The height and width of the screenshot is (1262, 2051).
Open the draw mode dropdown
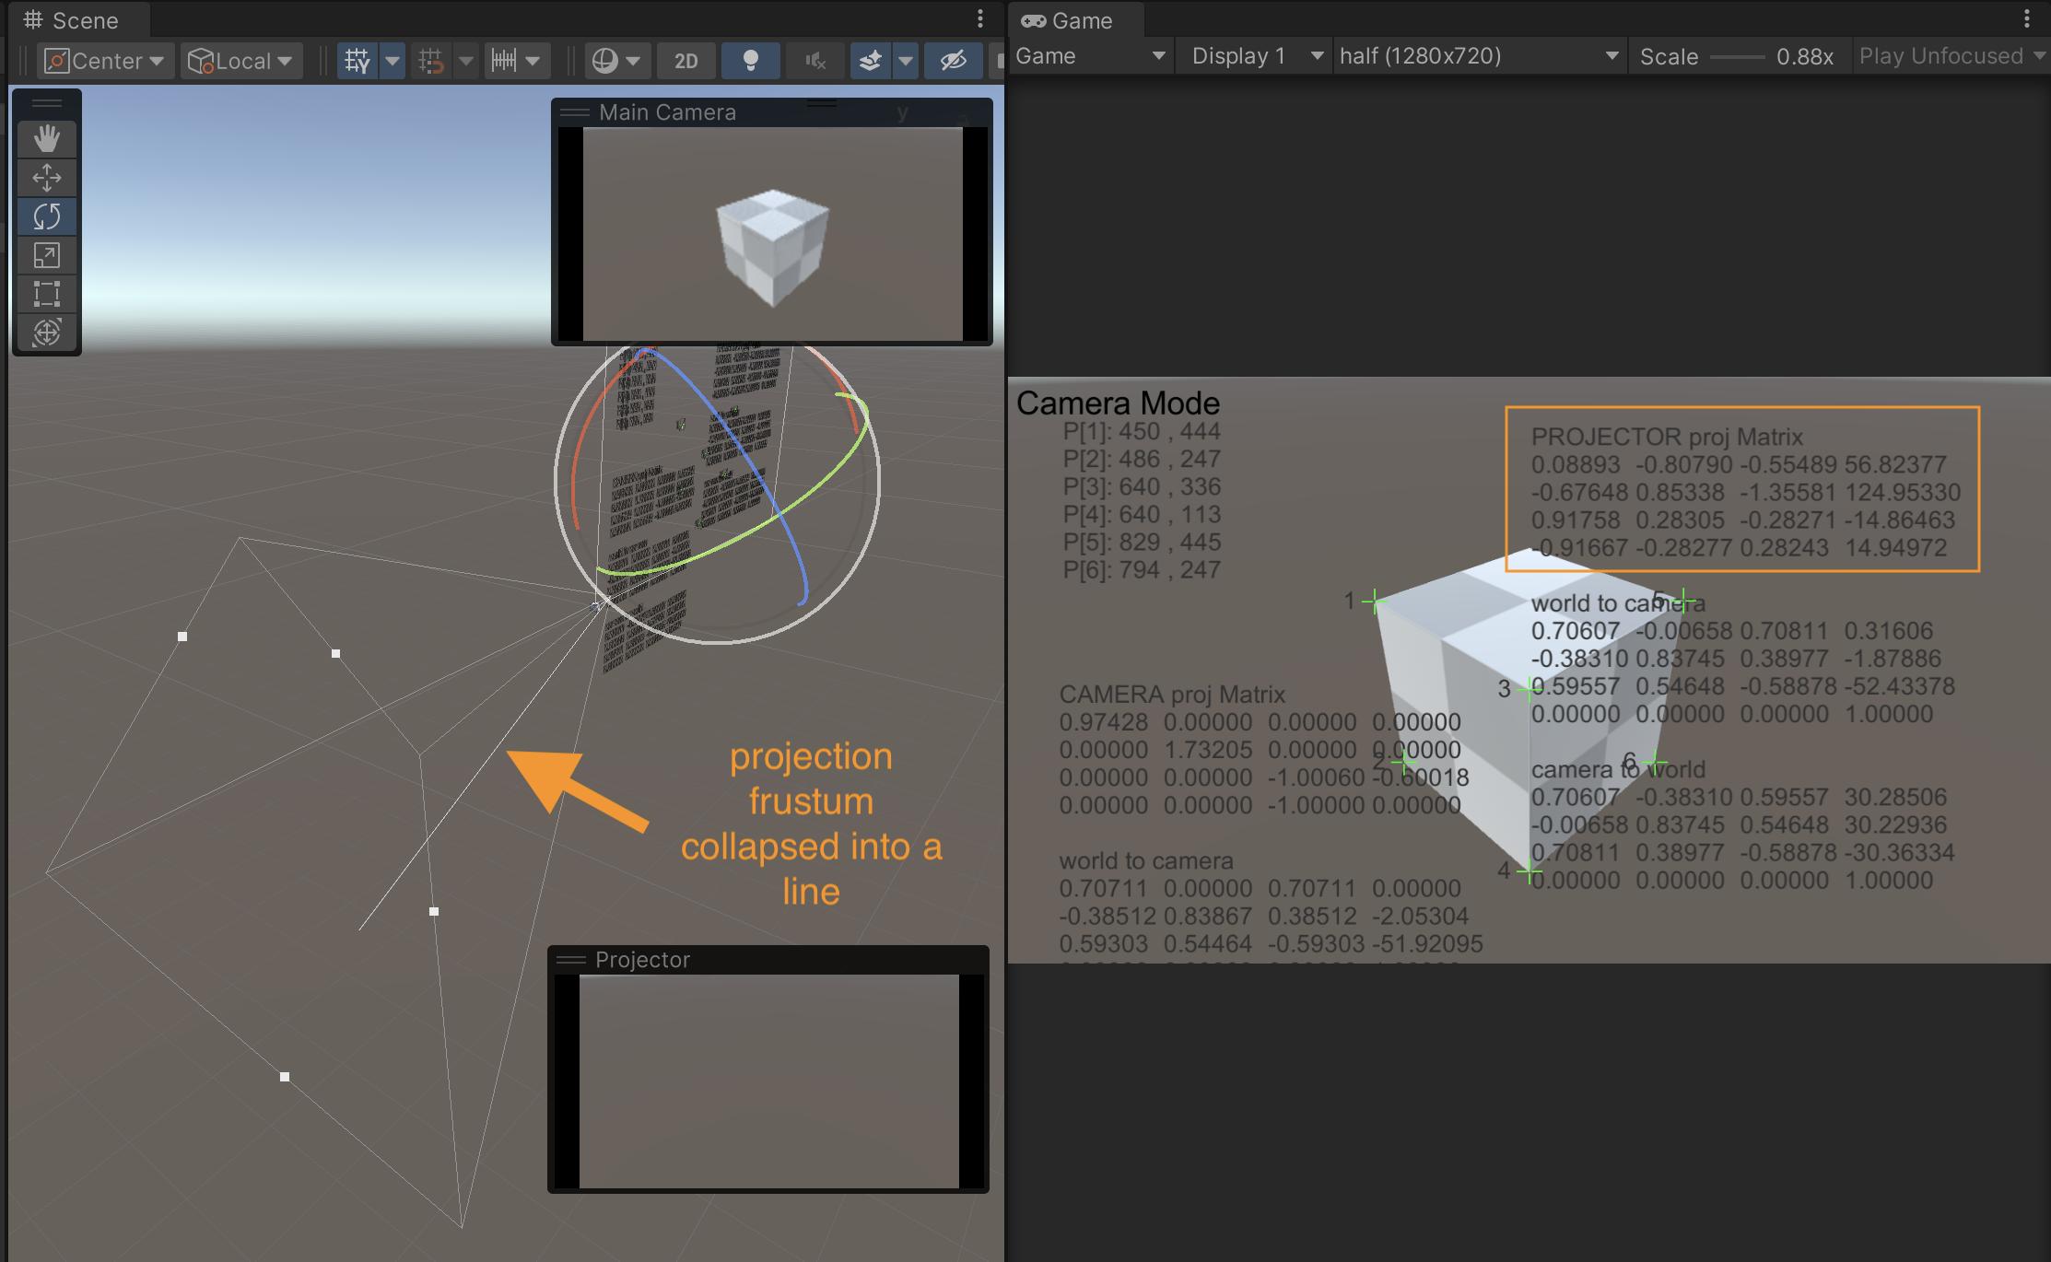[617, 61]
